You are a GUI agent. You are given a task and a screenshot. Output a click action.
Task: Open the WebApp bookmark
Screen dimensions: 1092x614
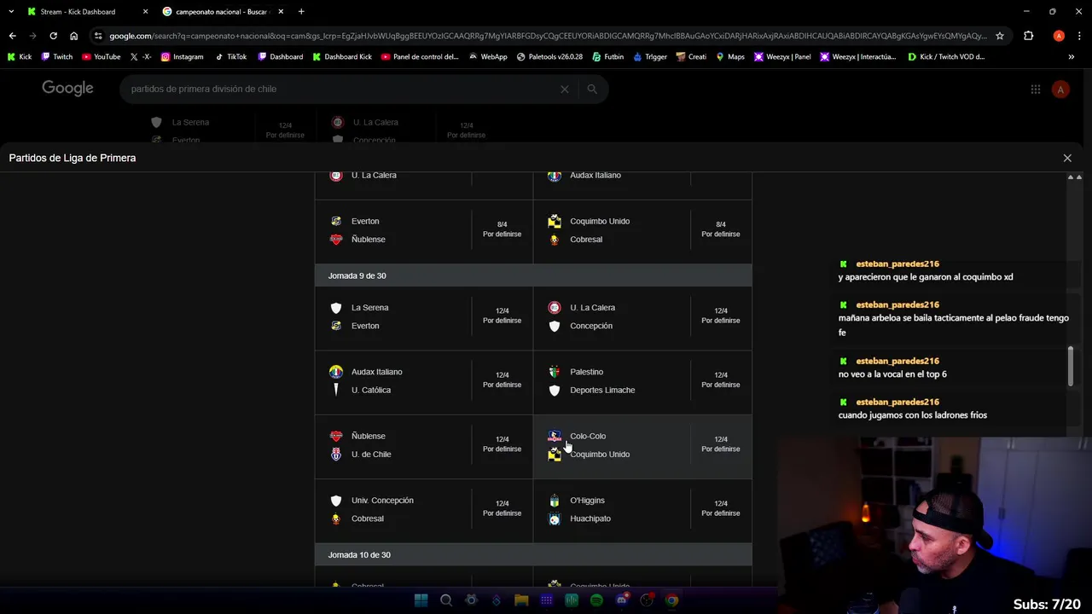488,57
